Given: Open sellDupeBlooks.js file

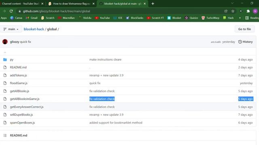Looking at the screenshot, I should (21, 114).
